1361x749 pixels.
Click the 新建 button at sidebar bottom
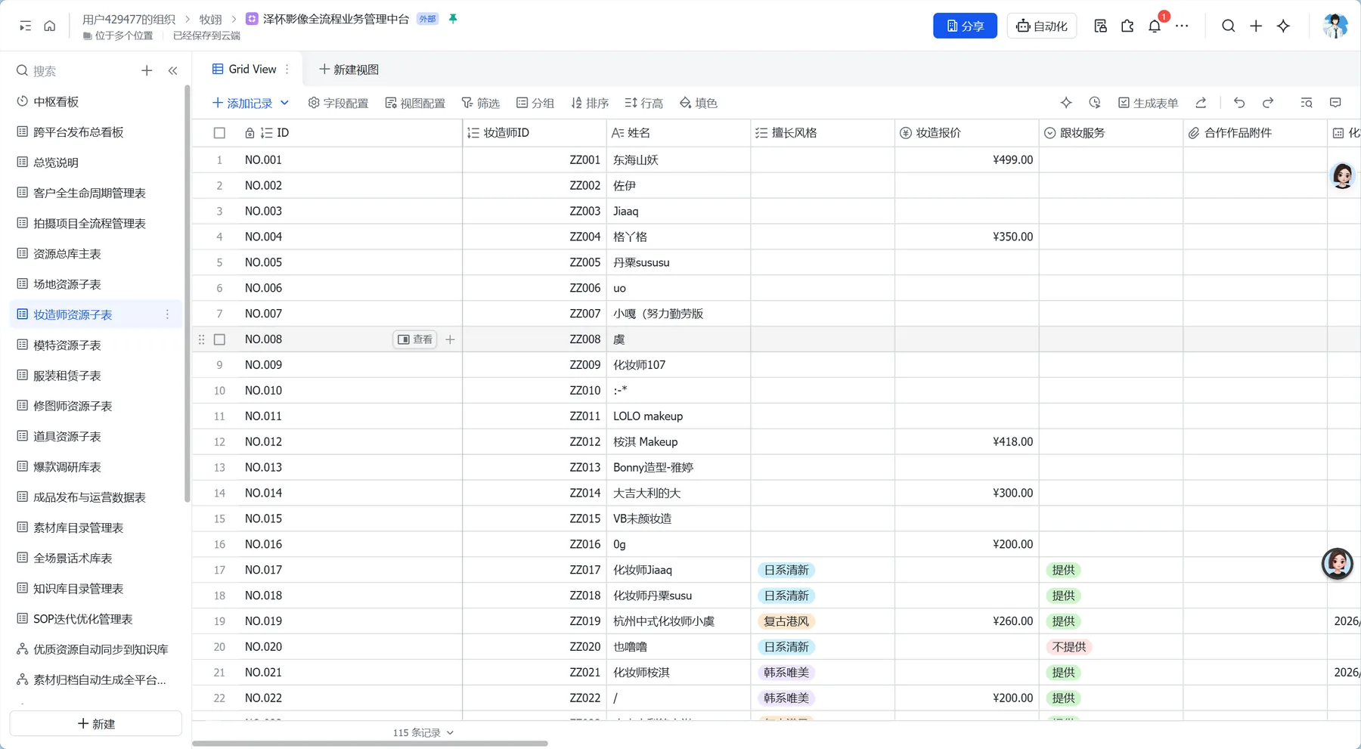(x=96, y=723)
